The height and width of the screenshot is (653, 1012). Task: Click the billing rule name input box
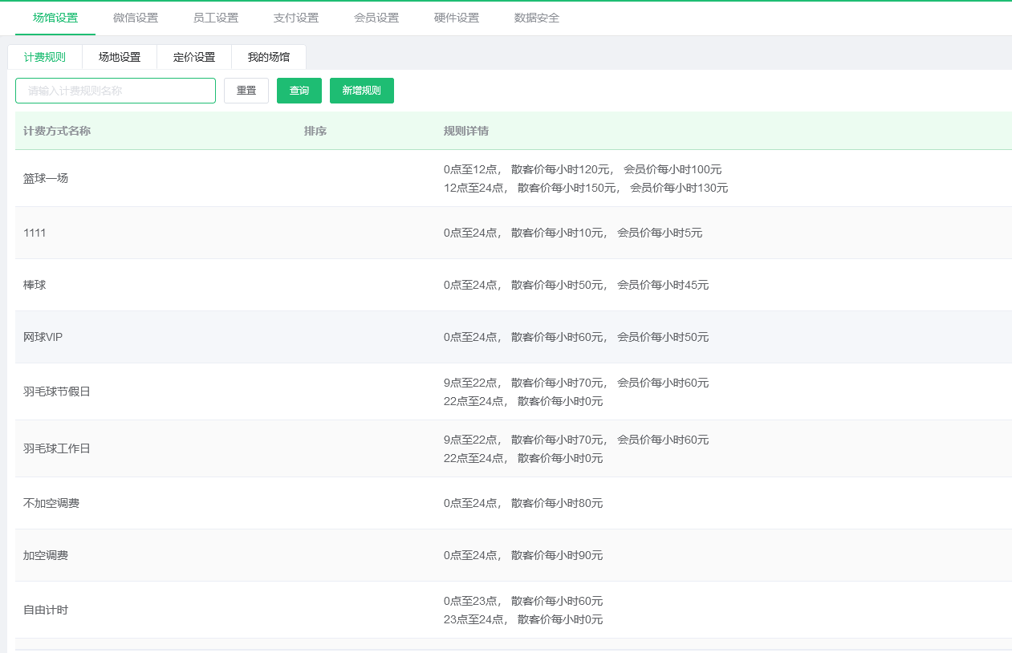pyautogui.click(x=115, y=91)
